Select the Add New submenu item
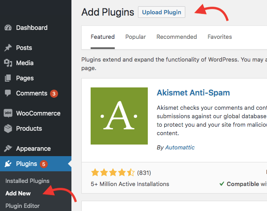The height and width of the screenshot is (211, 267). pos(18,193)
